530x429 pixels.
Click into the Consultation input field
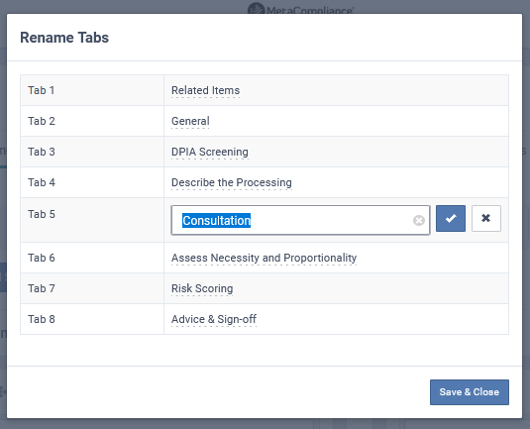[300, 220]
